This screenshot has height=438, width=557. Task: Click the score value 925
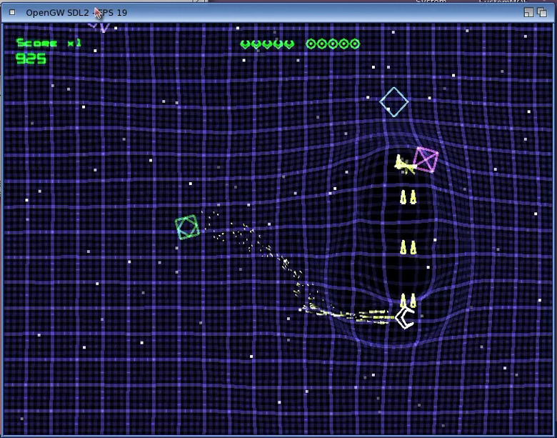coord(31,59)
